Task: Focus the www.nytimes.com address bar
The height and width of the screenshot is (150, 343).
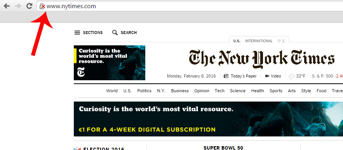Action: [190, 6]
